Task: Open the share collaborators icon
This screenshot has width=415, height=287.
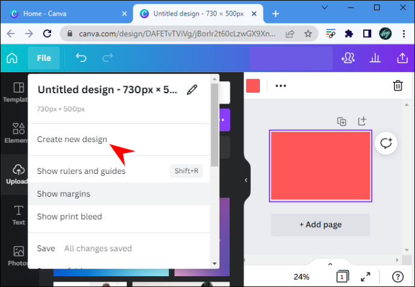Action: click(x=348, y=58)
